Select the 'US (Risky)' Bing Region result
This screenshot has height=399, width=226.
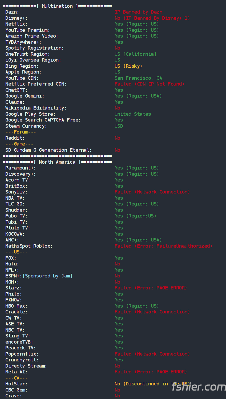pos(128,66)
